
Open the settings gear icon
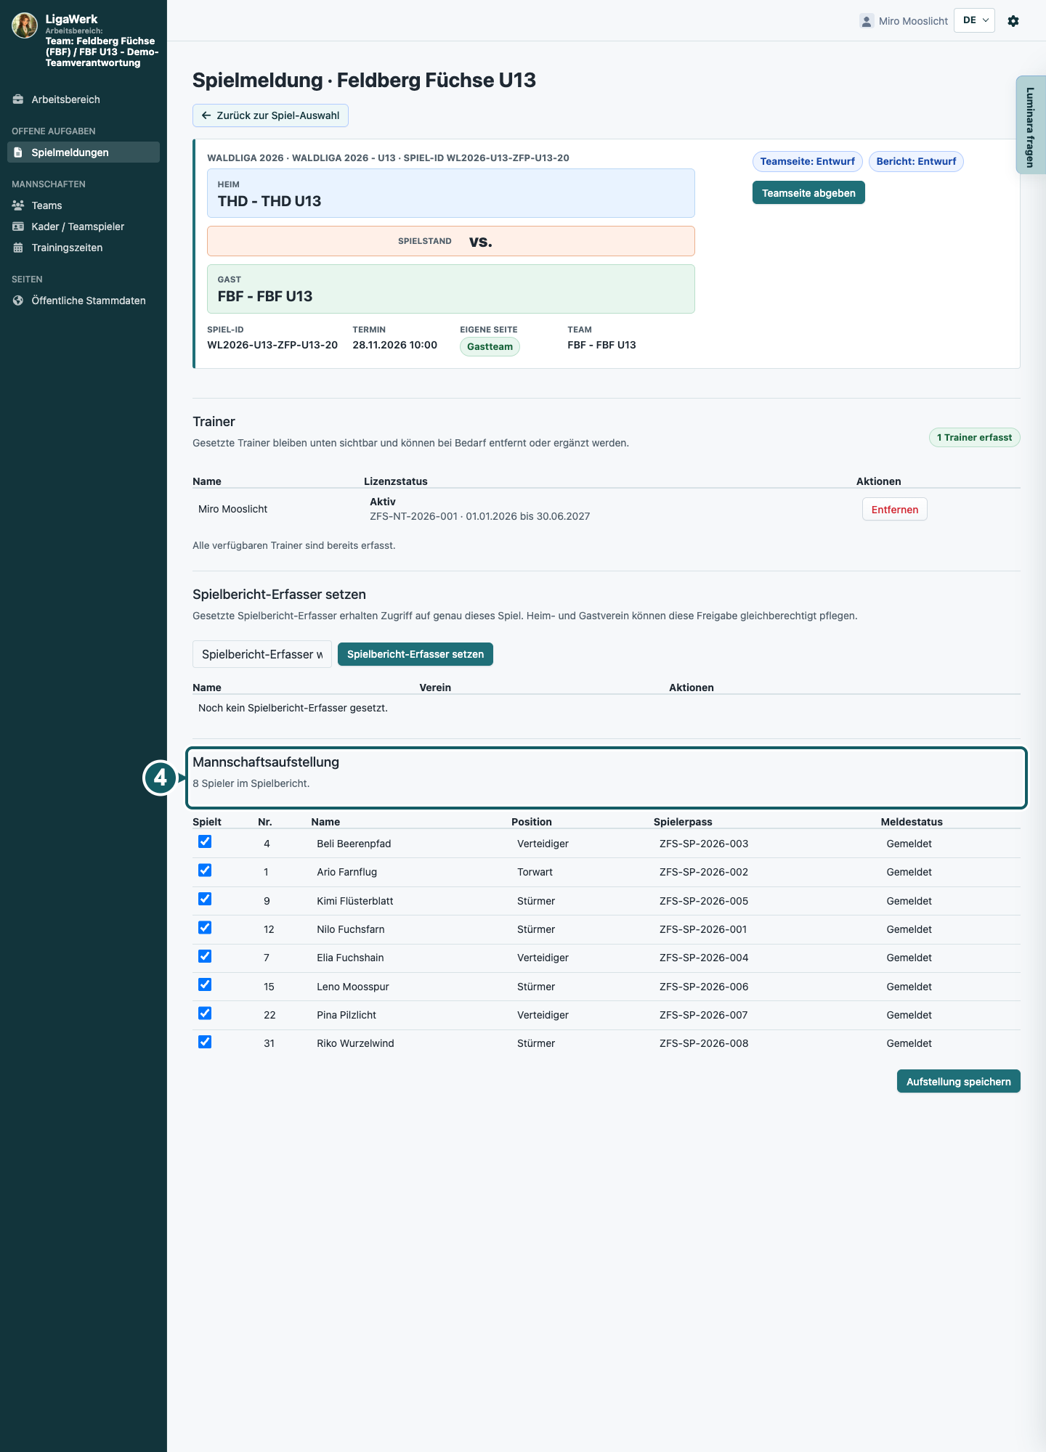[1013, 21]
